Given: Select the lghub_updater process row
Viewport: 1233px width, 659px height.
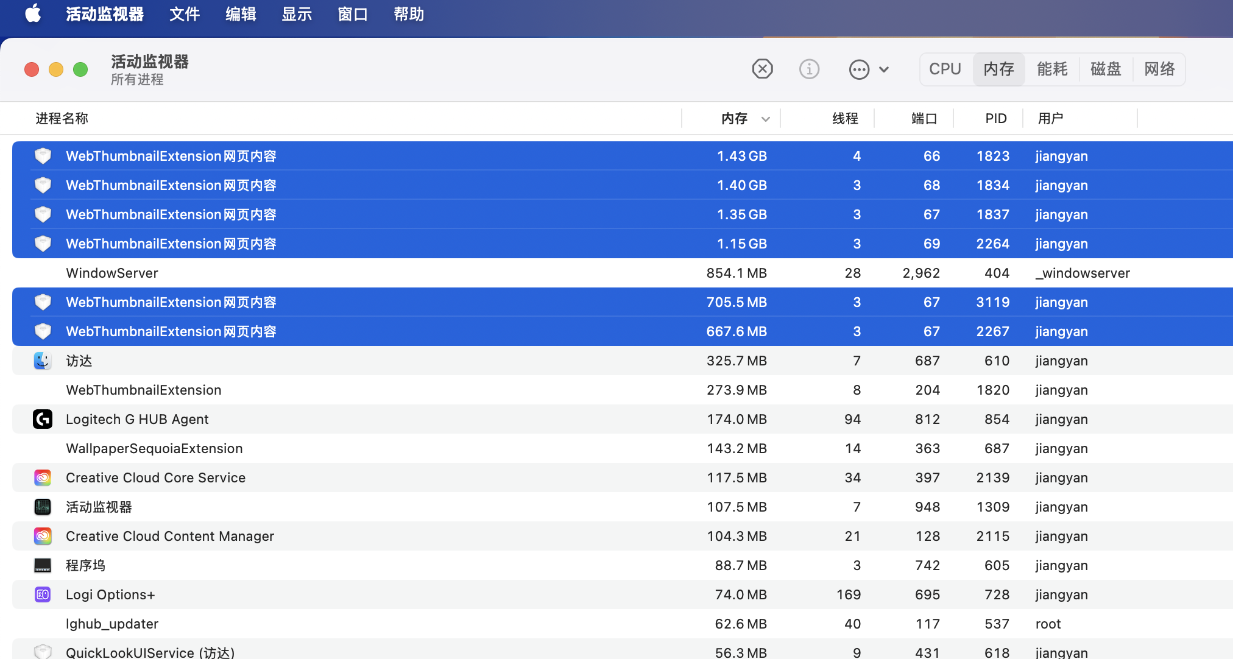Looking at the screenshot, I should point(112,624).
